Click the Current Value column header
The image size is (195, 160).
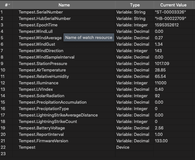click(173, 5)
